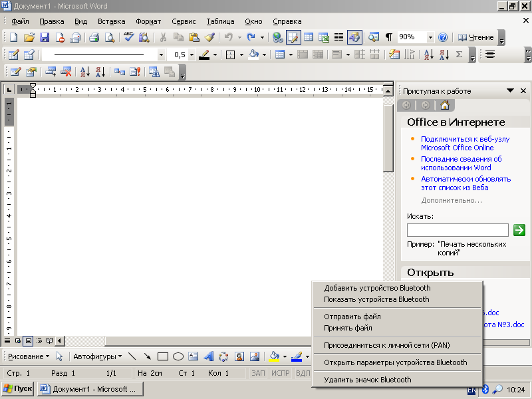Toggle the Document Map button

point(374,37)
